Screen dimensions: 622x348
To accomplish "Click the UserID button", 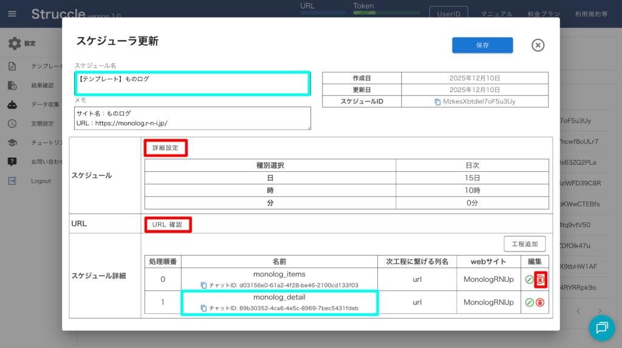I will click(x=448, y=14).
